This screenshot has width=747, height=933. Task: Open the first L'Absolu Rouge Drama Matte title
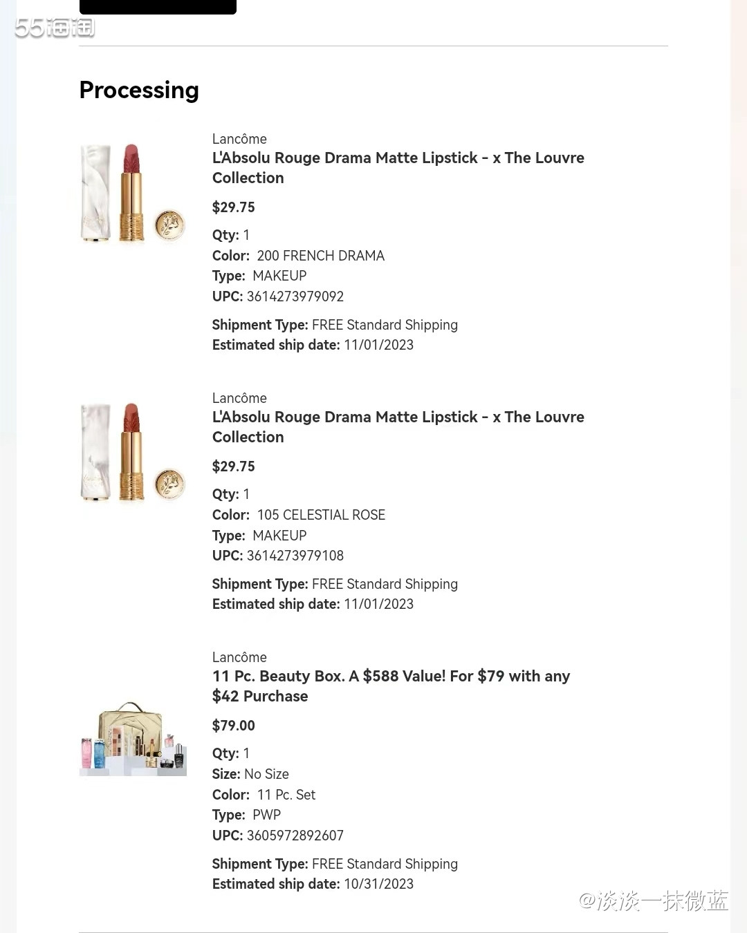point(398,167)
